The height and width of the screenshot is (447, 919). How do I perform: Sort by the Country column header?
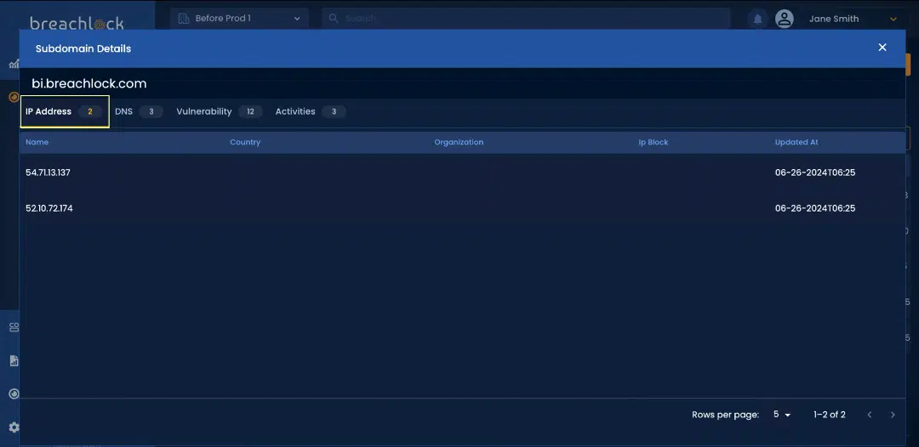[x=245, y=142]
